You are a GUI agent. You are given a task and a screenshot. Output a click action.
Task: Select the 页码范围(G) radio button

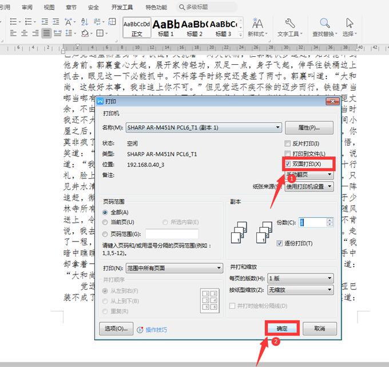click(105, 234)
